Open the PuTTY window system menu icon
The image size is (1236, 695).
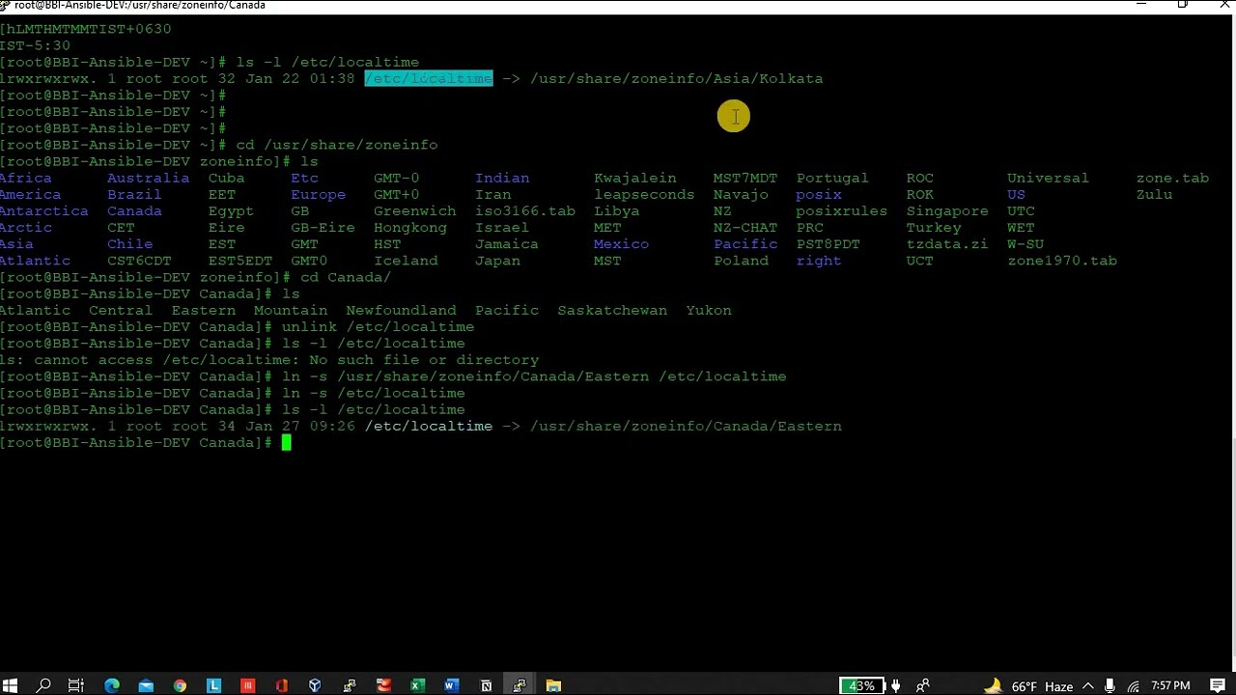[x=5, y=5]
